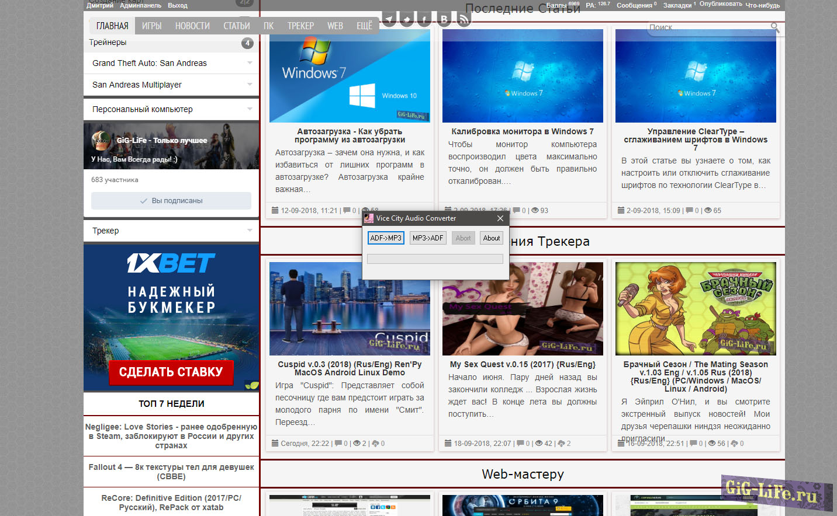Viewport: 837px width, 516px height.
Task: Expand the Трекер sidebar section
Action: (x=250, y=231)
